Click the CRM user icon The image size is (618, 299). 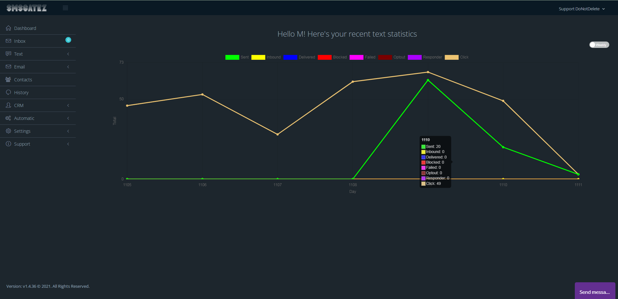[x=8, y=105]
